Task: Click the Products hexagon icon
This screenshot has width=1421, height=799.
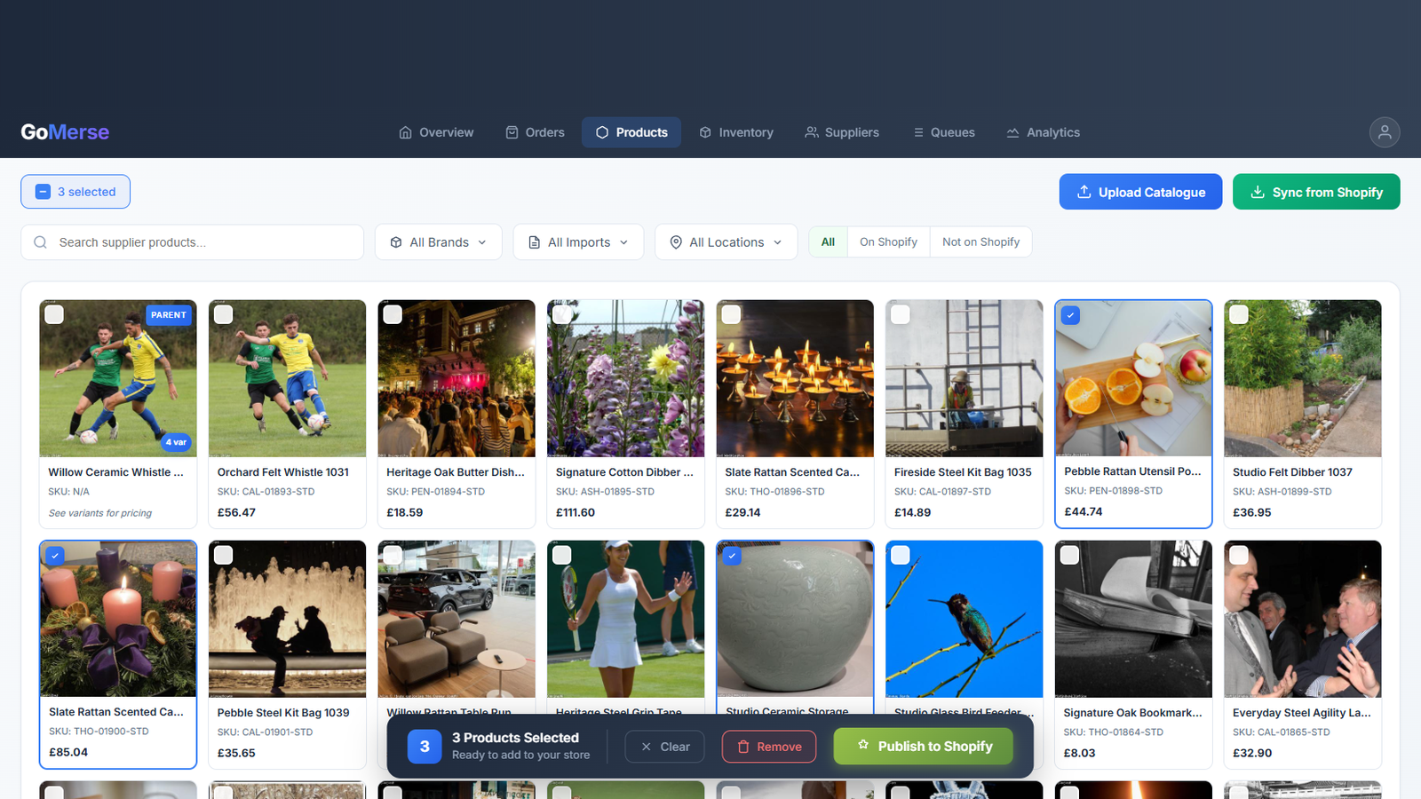Action: point(602,132)
